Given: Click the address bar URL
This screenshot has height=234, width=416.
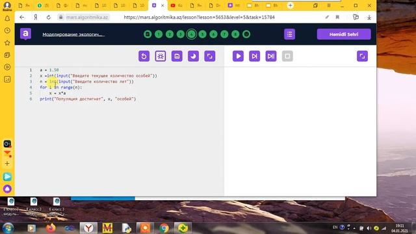Looking at the screenshot, I should pos(200,18).
